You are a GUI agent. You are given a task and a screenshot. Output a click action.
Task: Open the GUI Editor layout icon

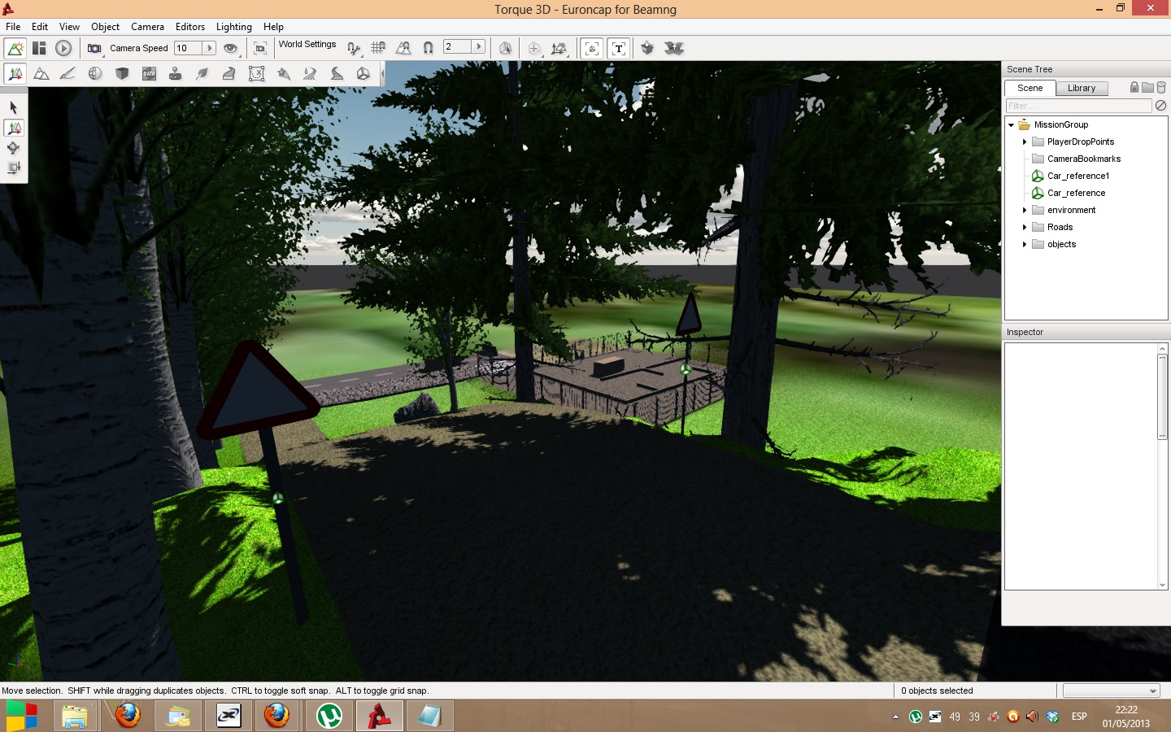pos(39,48)
